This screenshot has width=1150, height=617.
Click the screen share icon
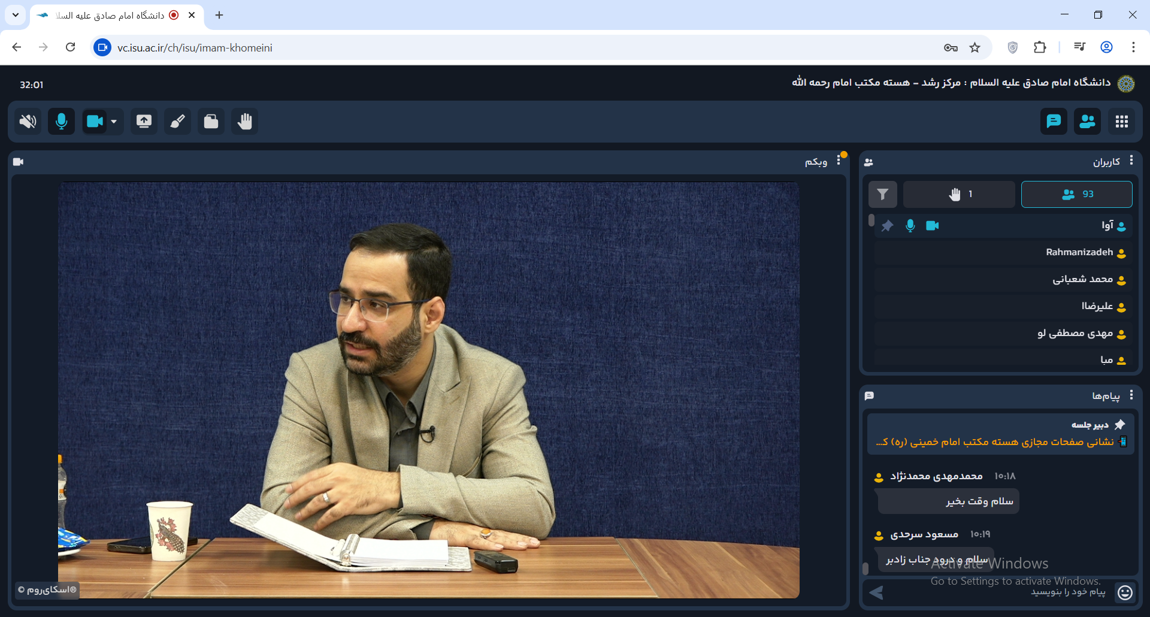pyautogui.click(x=144, y=122)
